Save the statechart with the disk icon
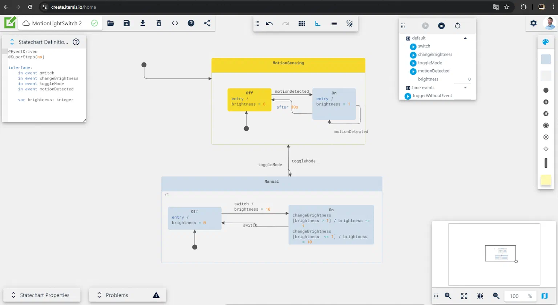 coord(127,23)
